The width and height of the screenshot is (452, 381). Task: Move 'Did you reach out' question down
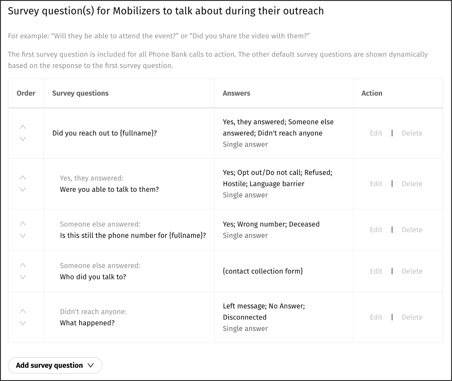[x=23, y=139]
